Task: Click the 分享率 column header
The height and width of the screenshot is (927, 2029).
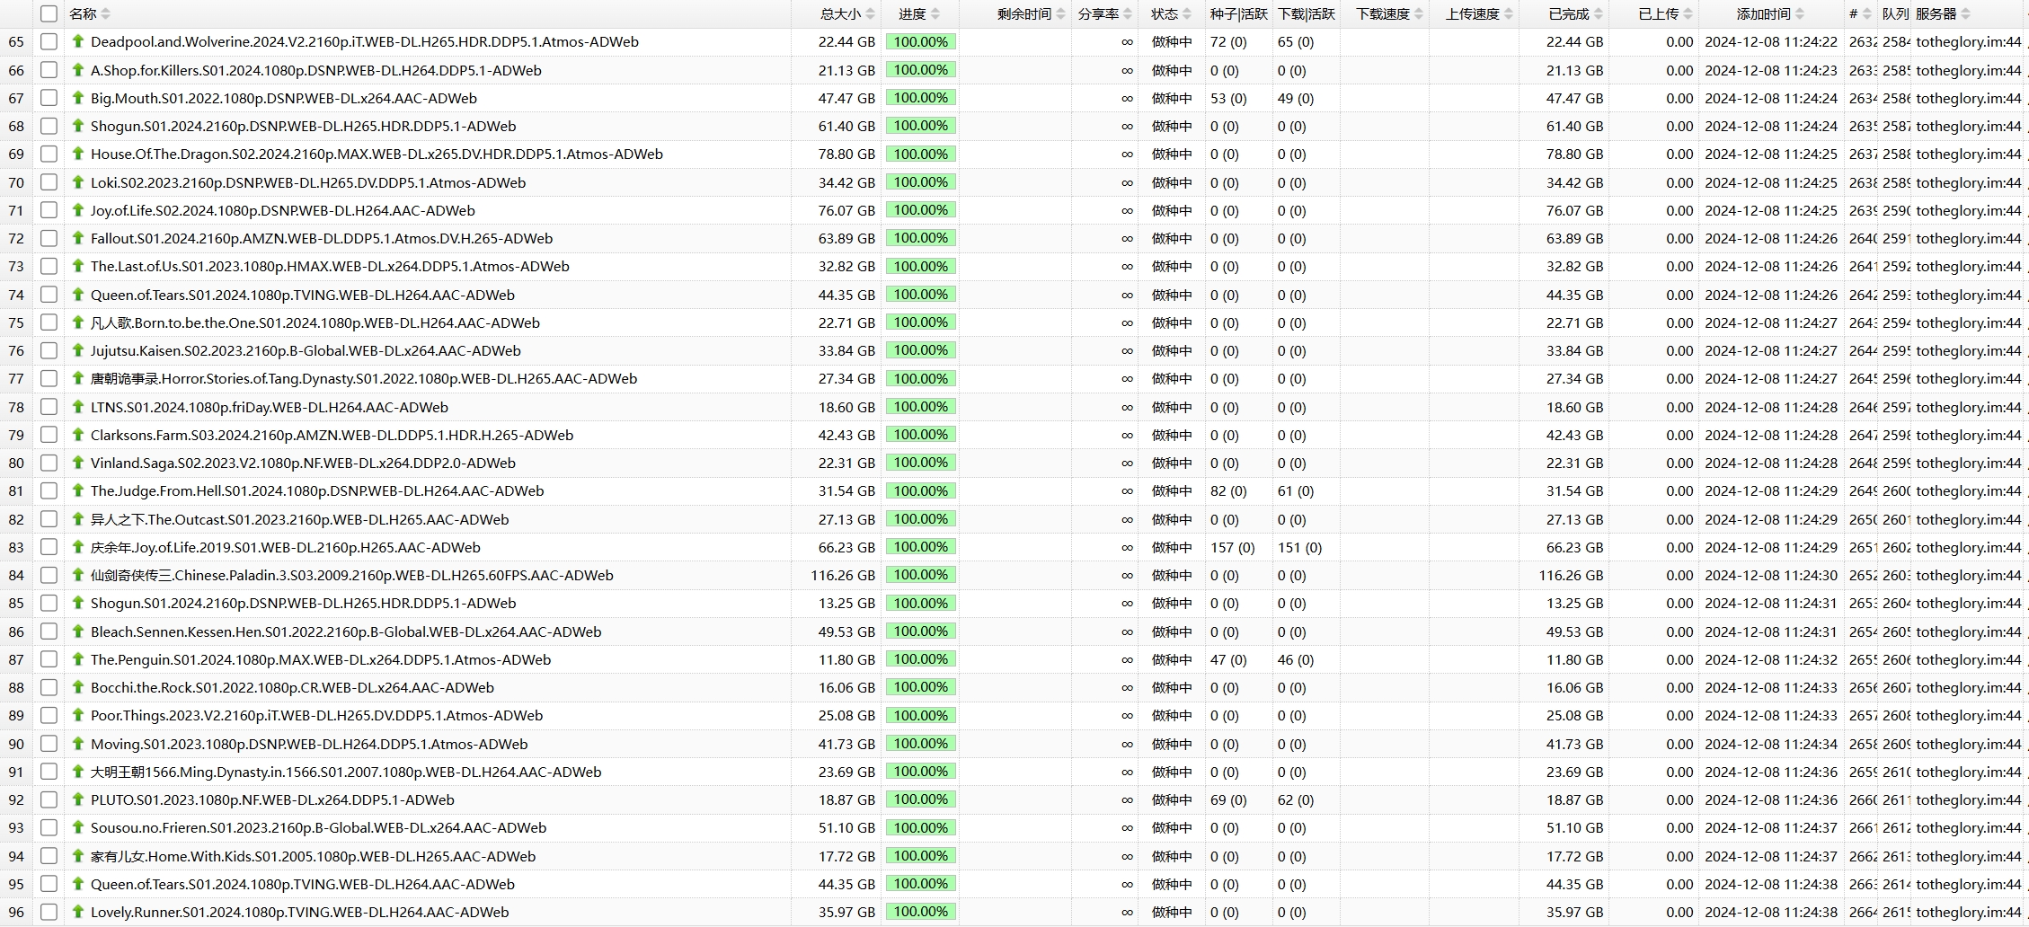Action: pyautogui.click(x=1097, y=13)
